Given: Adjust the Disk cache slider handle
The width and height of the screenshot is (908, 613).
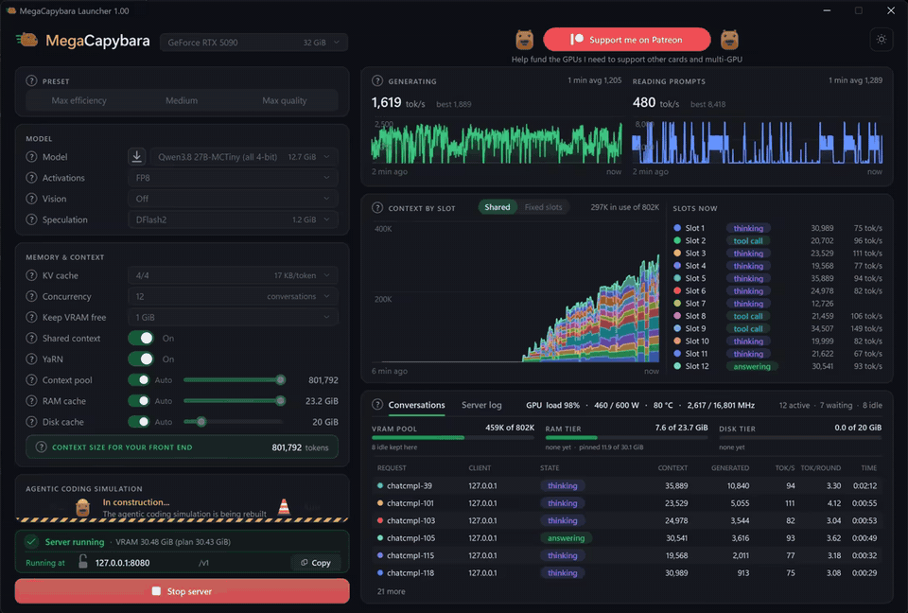Looking at the screenshot, I should click(201, 422).
